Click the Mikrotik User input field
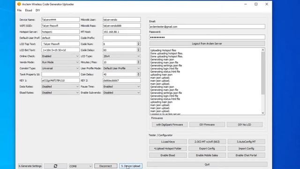Image resolution: width=300 pixels, height=169 pixels. (122, 20)
